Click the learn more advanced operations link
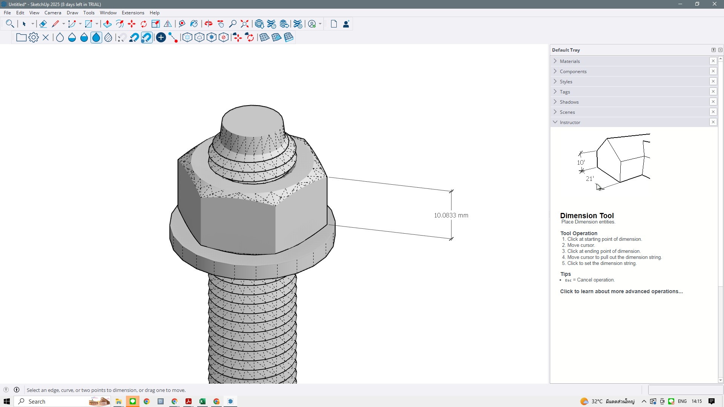 tap(621, 291)
